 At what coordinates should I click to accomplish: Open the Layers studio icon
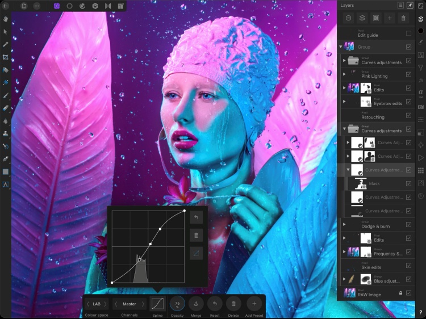pos(420,19)
